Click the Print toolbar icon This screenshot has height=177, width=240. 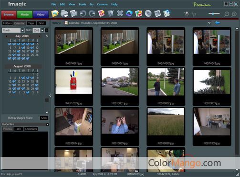click(x=64, y=13)
